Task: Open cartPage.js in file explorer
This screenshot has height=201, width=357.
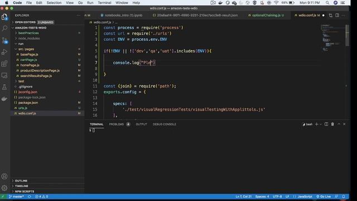Action: (28, 60)
